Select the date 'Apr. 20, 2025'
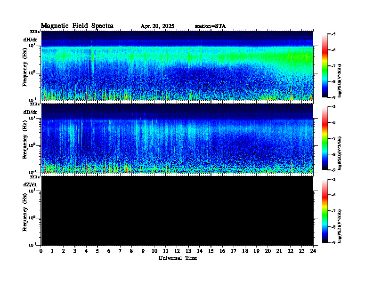This screenshot has height=288, width=373. point(157,26)
